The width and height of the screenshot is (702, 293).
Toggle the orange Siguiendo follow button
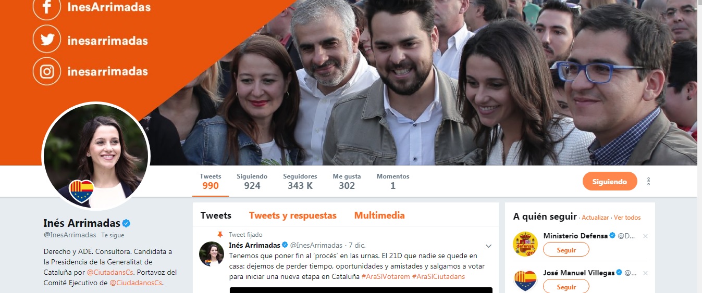point(610,181)
